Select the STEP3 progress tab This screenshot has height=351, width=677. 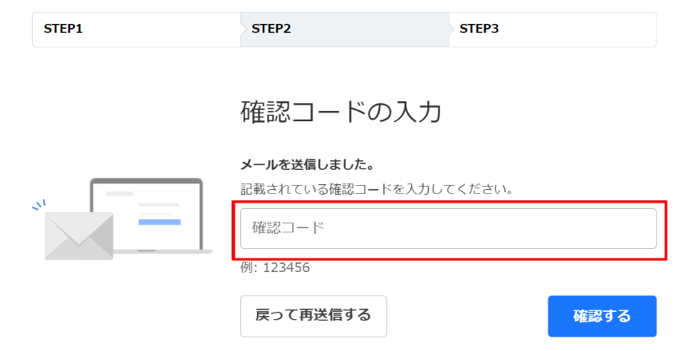point(552,30)
